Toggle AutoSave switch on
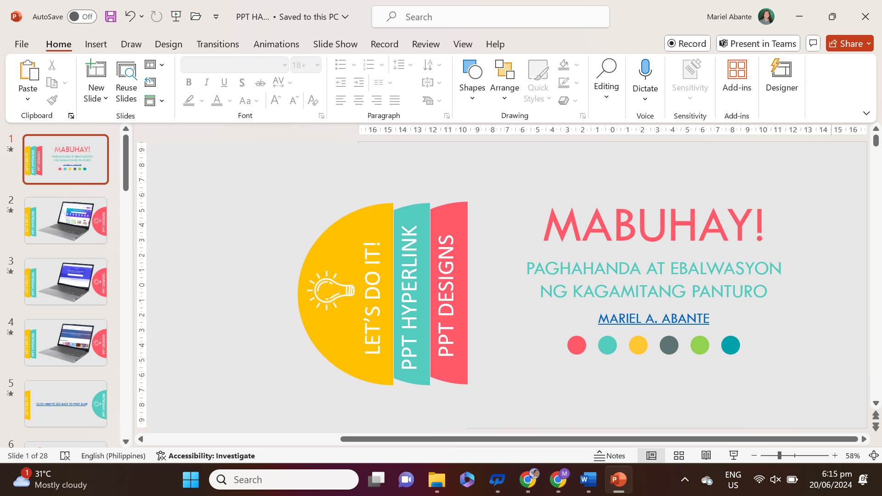Screen dimensions: 882x496 point(82,17)
